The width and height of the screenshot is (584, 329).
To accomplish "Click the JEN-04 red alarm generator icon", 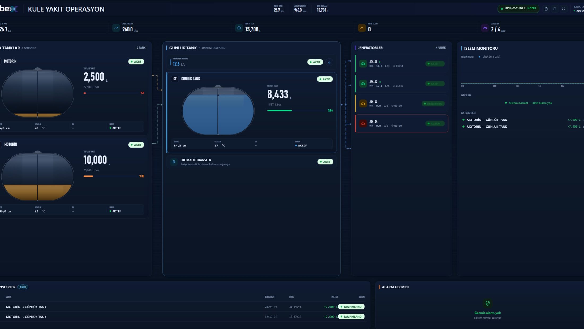I will [363, 123].
